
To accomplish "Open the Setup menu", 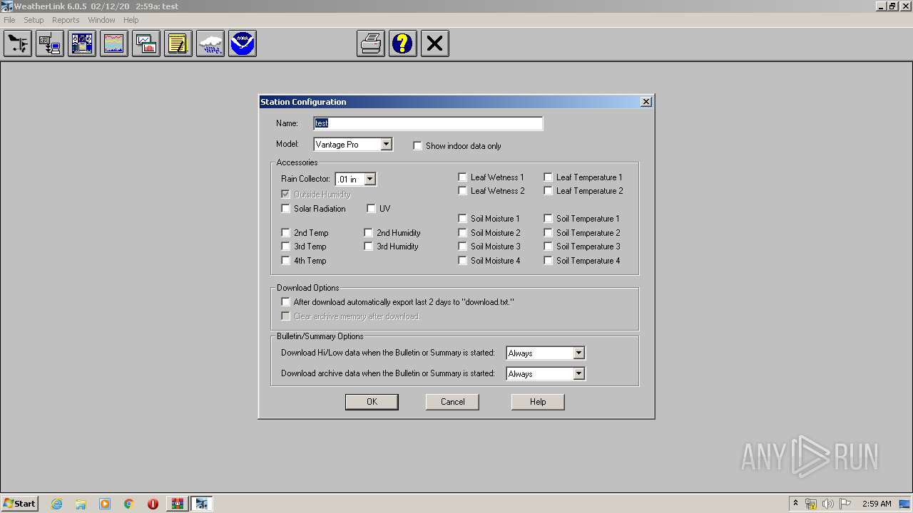I will pyautogui.click(x=34, y=20).
